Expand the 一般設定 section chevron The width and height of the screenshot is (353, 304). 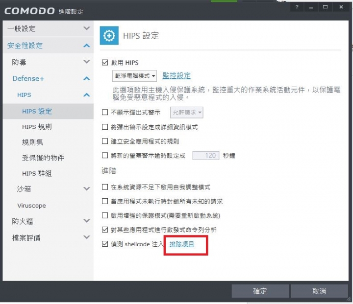87,28
